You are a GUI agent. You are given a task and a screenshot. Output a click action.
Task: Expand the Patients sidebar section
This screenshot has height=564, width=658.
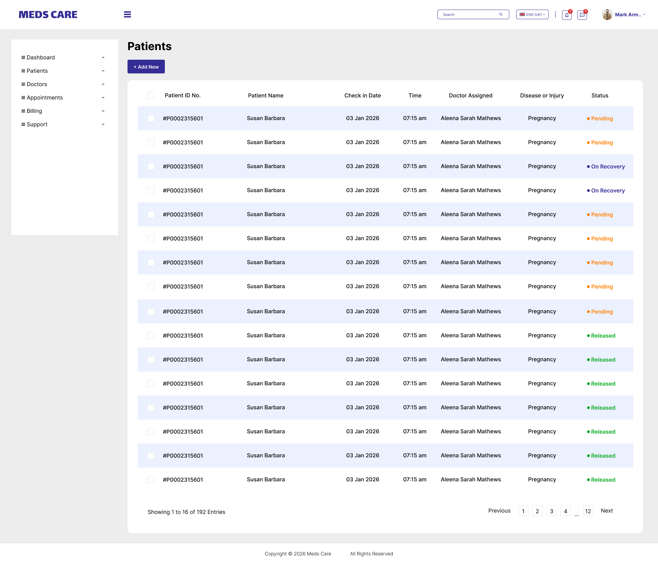coord(103,71)
